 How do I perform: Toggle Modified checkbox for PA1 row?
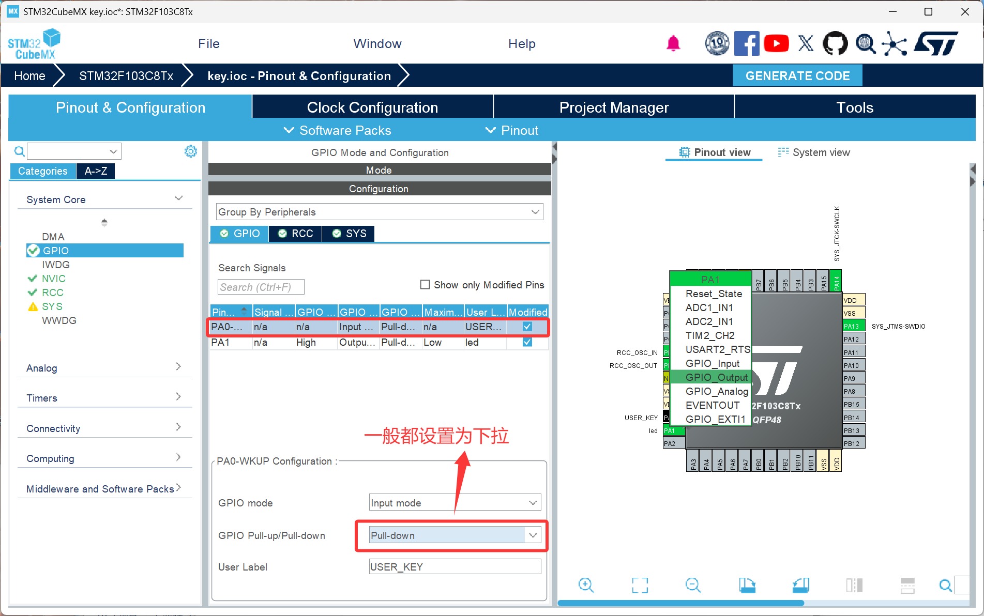pos(527,342)
